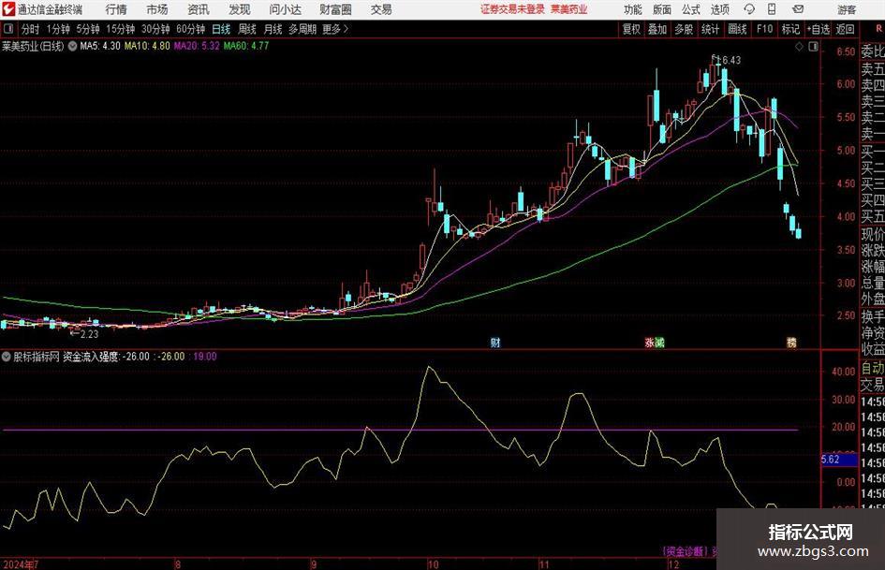This screenshot has height=570, width=885.
Task: Open the 画线 drawing tools
Action: point(737,29)
